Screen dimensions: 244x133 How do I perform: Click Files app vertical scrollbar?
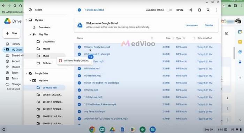pos(234,53)
